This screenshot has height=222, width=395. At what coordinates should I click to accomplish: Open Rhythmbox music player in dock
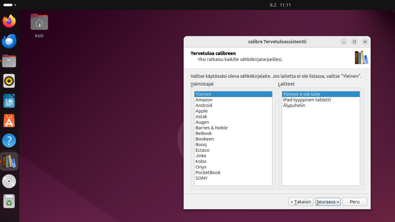9,81
